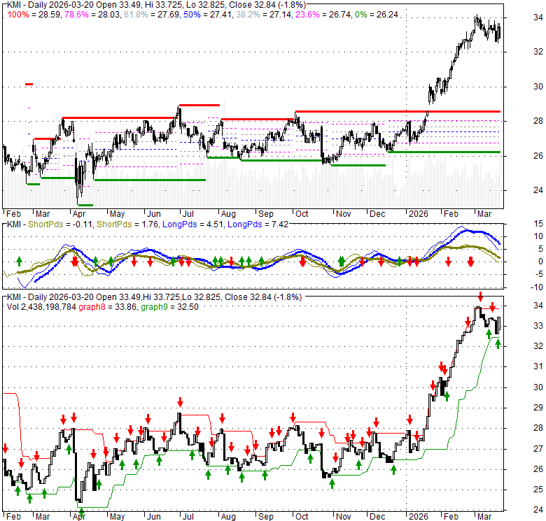The image size is (546, 521).
Task: Click the first green arrow in oscillator panel
Action: (19, 261)
